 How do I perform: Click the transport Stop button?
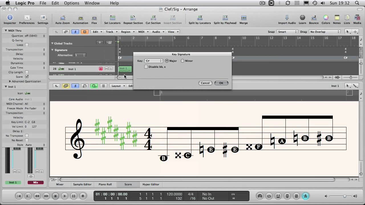coord(55,196)
